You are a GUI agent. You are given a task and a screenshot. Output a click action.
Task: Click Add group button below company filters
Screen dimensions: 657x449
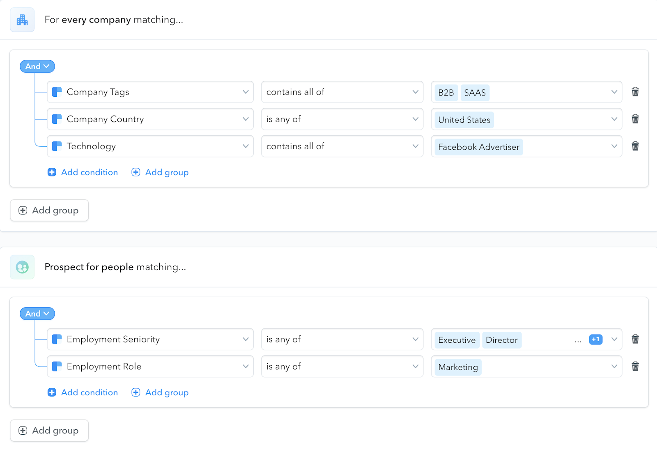[49, 210]
